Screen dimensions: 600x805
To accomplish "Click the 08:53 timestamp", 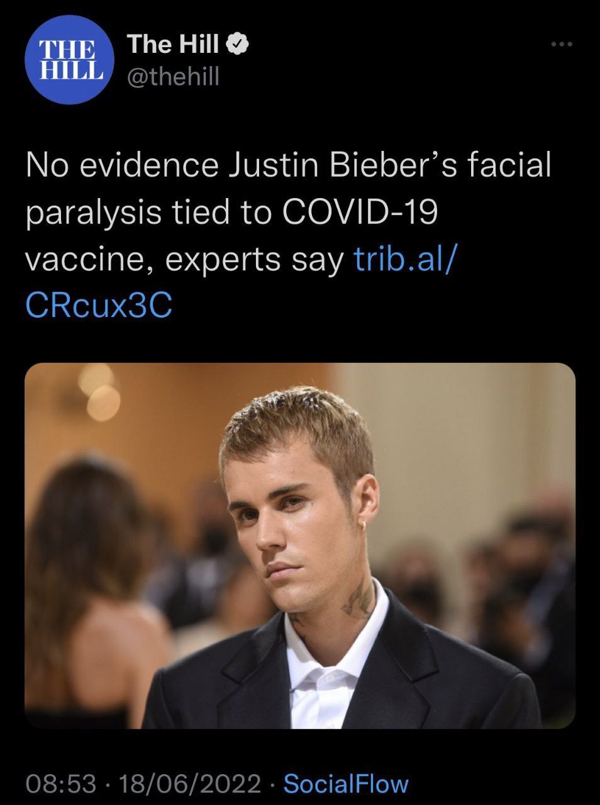I will pyautogui.click(x=61, y=784).
